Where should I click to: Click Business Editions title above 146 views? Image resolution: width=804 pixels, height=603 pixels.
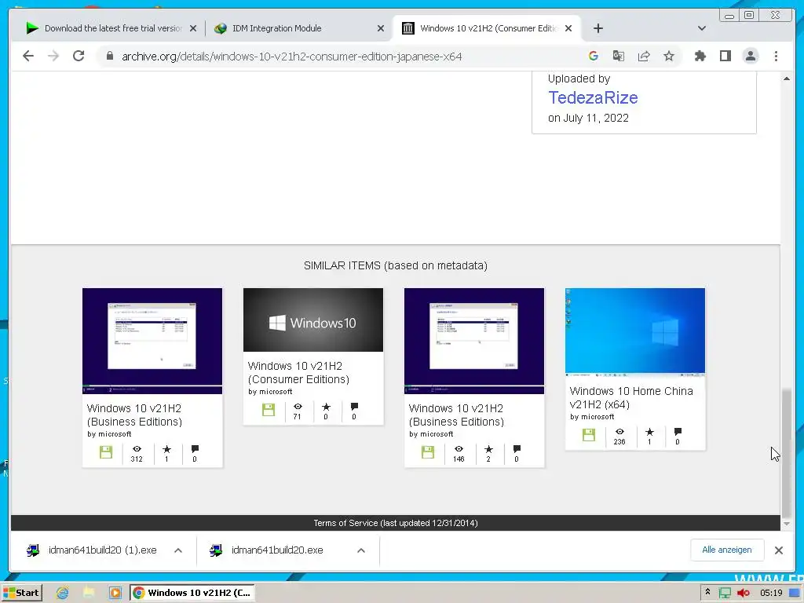click(456, 415)
